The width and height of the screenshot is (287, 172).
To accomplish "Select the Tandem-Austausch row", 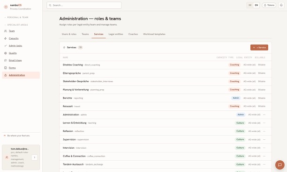I will click(x=166, y=165).
